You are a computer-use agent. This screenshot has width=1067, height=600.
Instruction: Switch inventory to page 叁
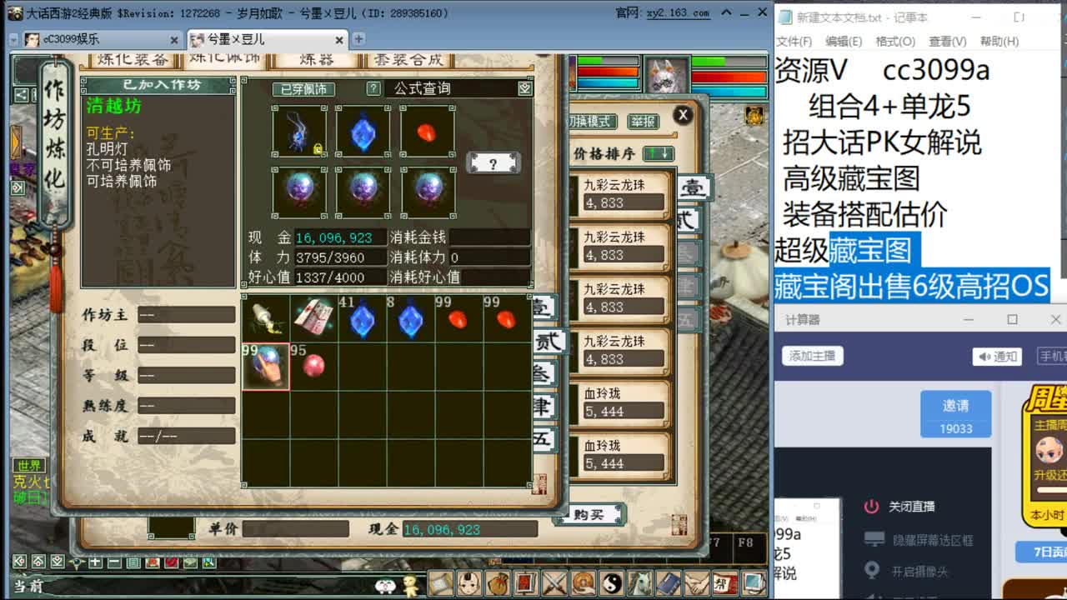pyautogui.click(x=546, y=374)
